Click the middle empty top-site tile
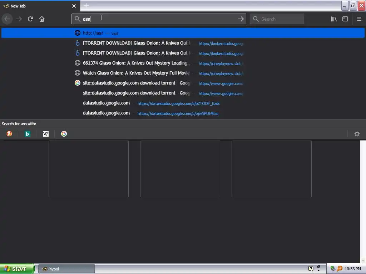Image resolution: width=366 pixels, height=274 pixels. pyautogui.click(x=180, y=169)
